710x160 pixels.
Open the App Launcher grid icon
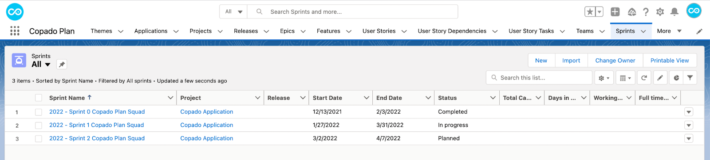point(15,31)
